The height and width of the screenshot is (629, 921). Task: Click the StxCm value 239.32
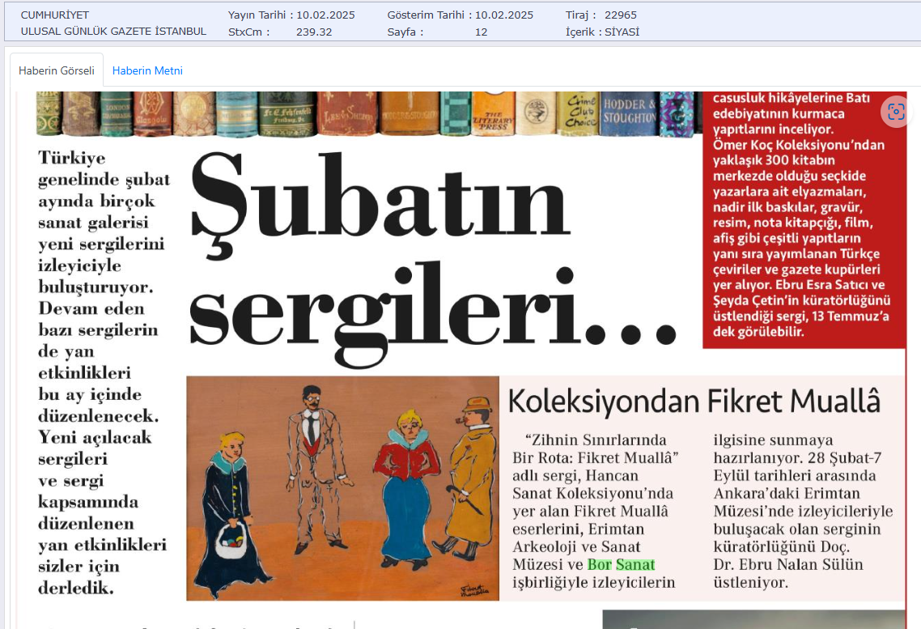314,32
